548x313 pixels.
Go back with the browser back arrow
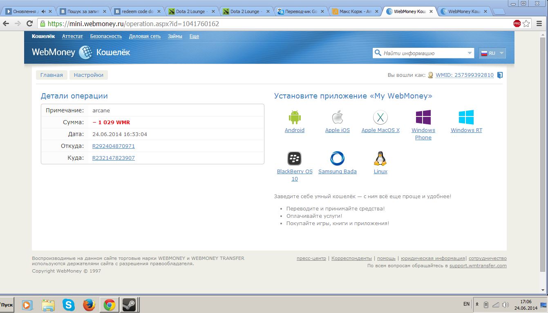pyautogui.click(x=6, y=24)
